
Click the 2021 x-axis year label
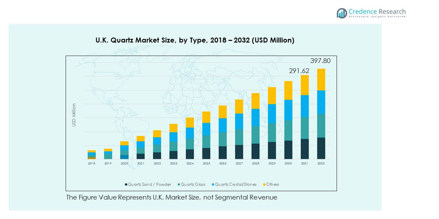pos(141,163)
